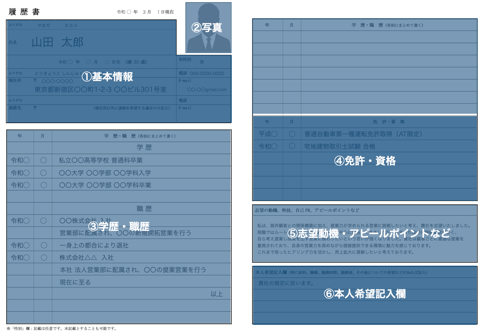Click the 履歴書 document title
This screenshot has width=481, height=335.
(25, 11)
